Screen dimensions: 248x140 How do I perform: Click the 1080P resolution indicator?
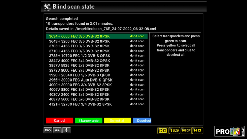point(186,131)
